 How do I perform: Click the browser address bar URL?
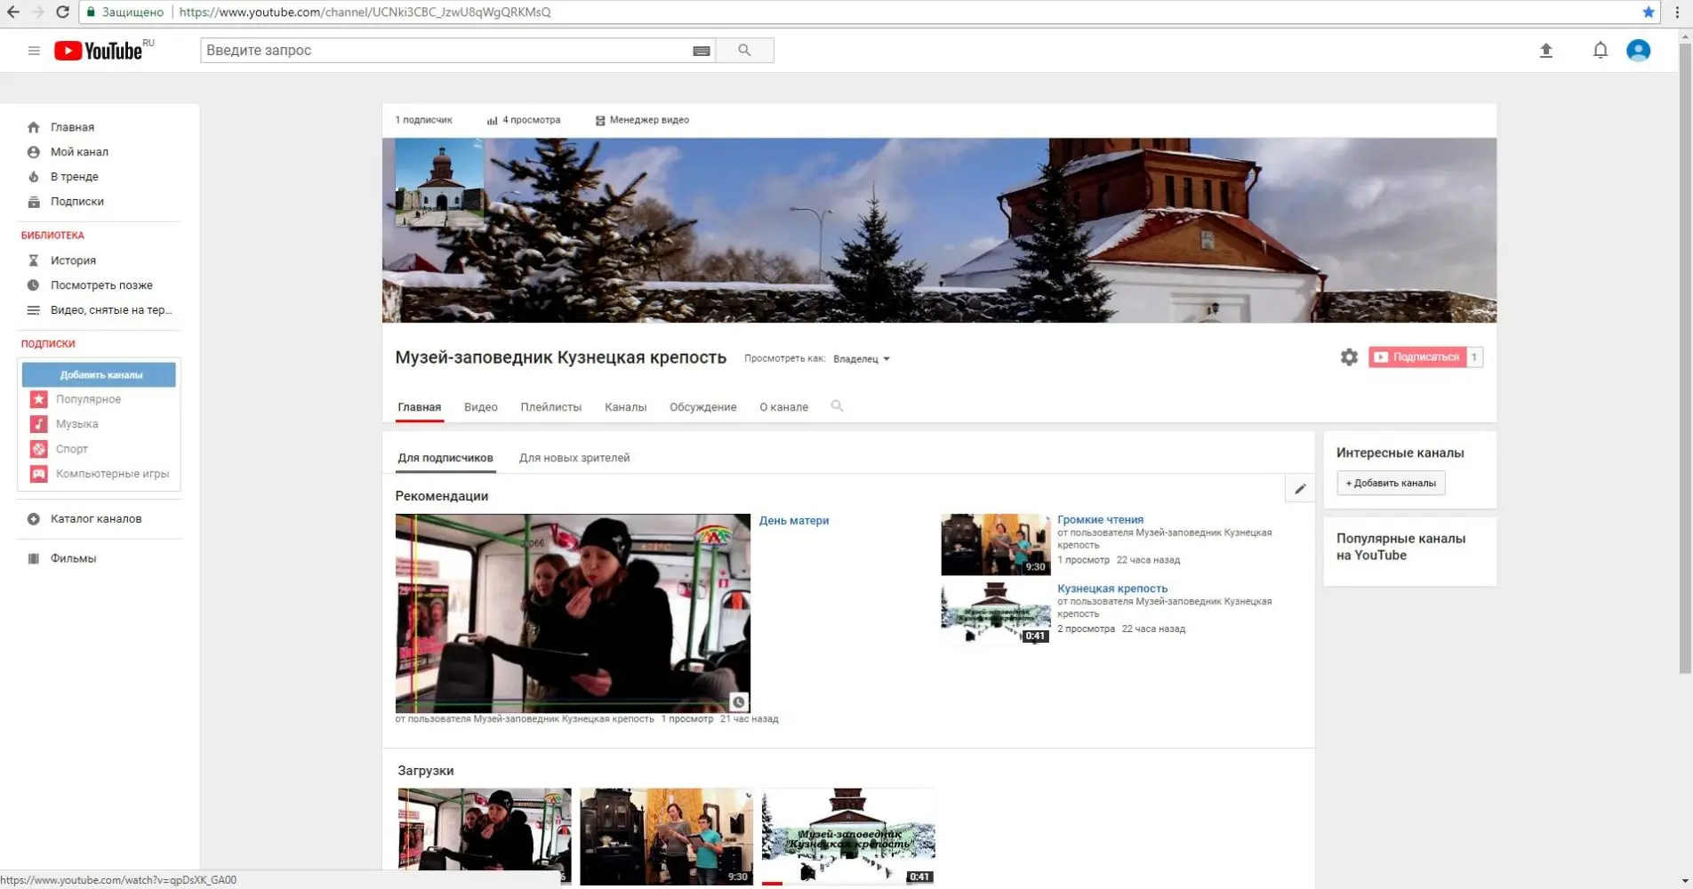point(365,12)
